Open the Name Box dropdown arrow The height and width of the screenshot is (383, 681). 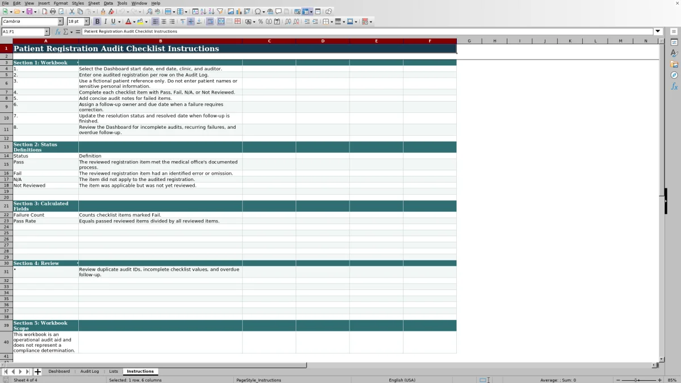[47, 32]
